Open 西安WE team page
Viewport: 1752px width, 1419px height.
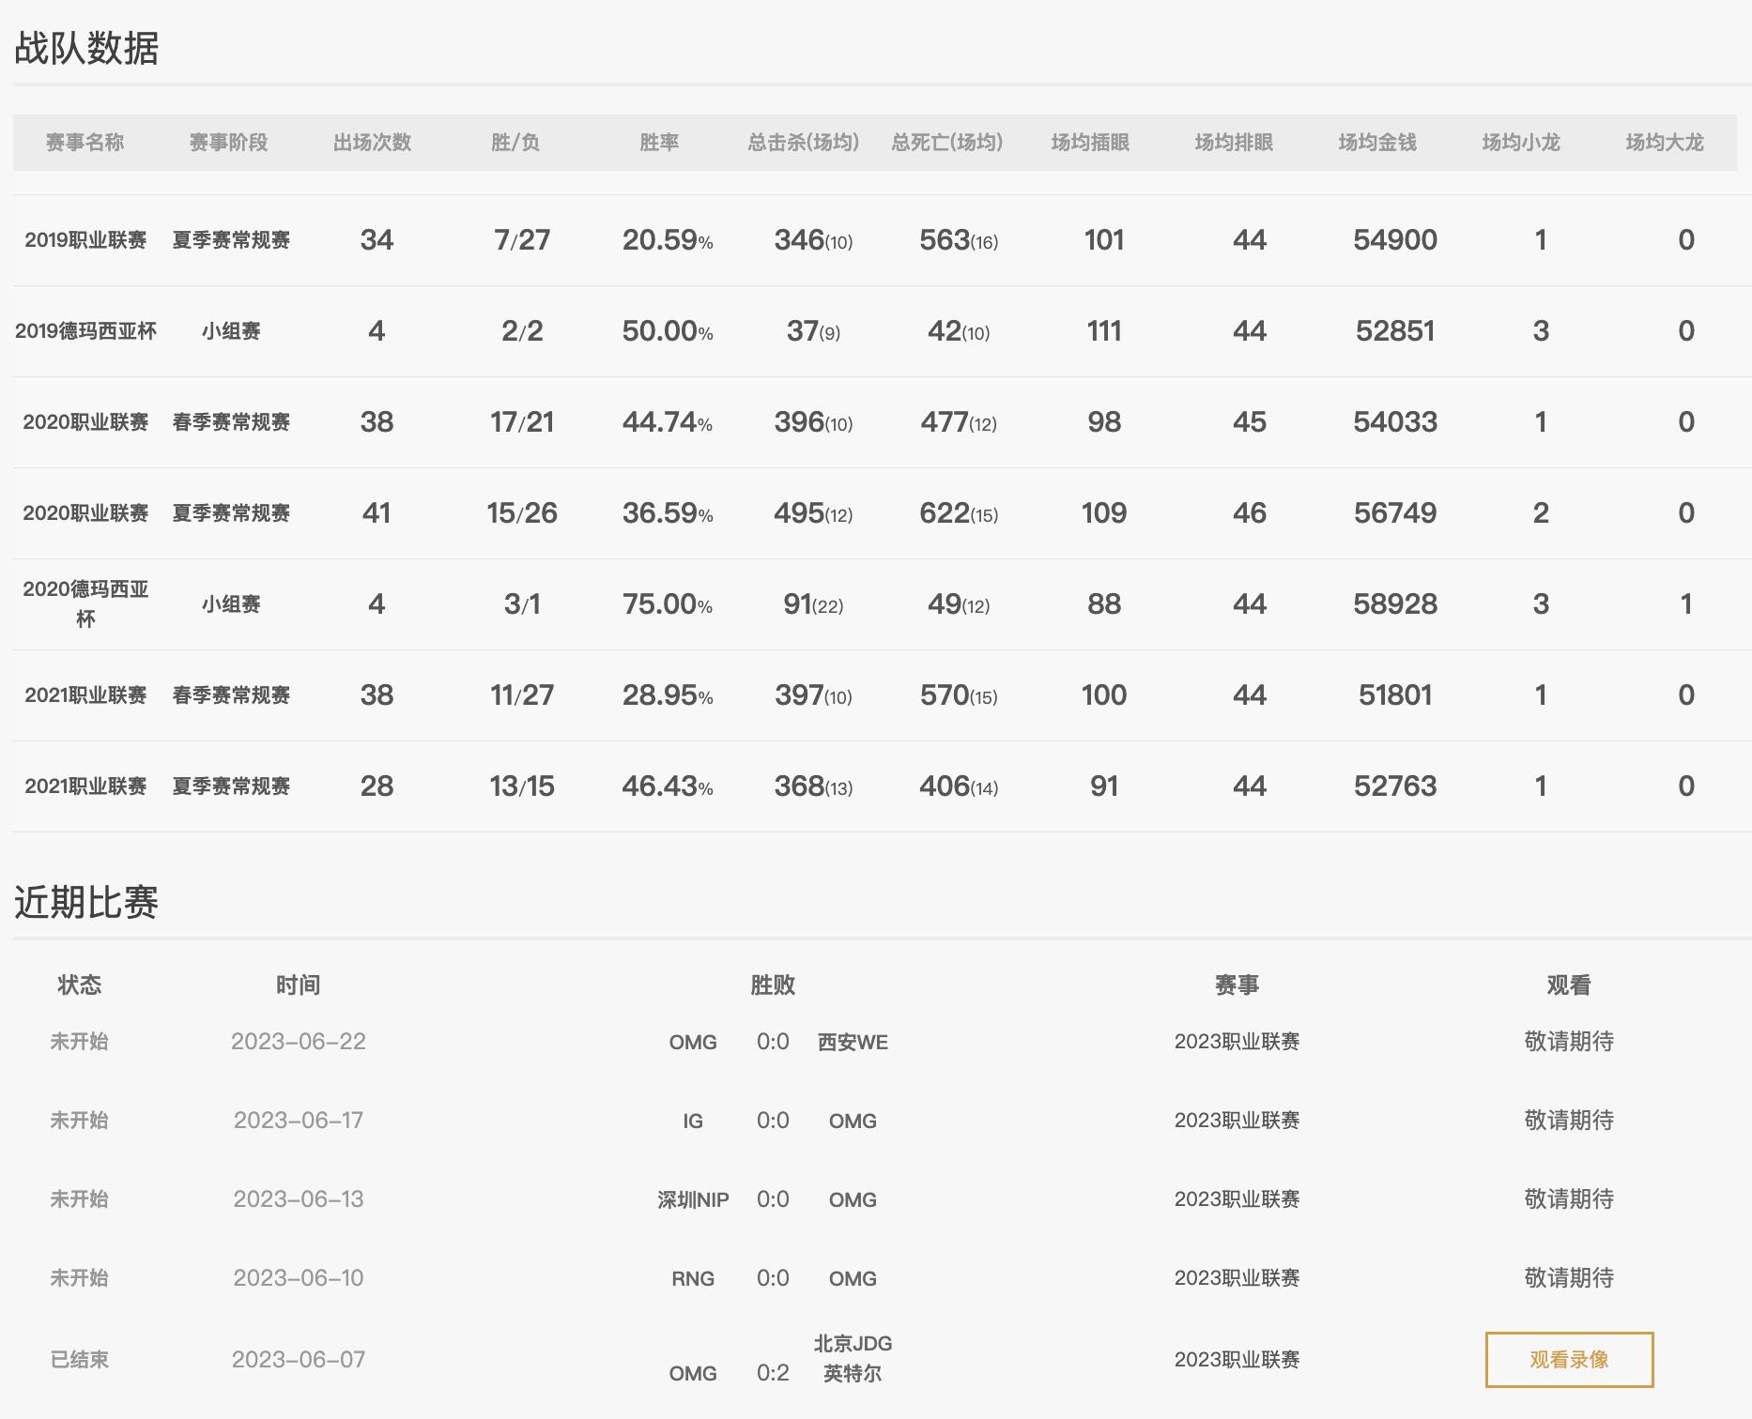(x=850, y=1041)
